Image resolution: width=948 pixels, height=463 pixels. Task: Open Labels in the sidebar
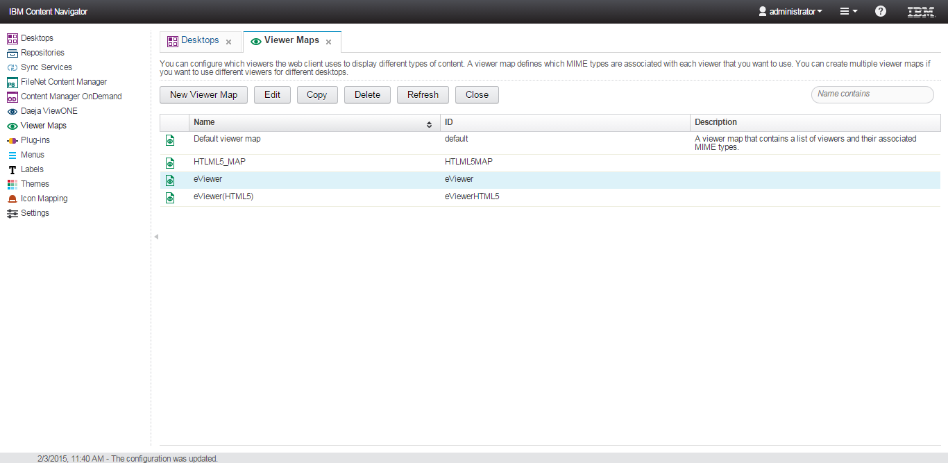(x=32, y=169)
